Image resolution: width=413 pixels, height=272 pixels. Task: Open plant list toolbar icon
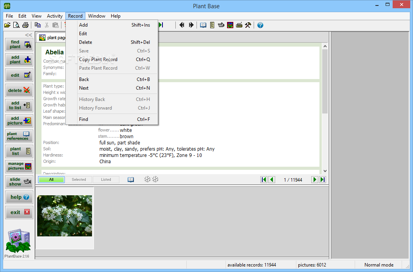pyautogui.click(x=212, y=25)
